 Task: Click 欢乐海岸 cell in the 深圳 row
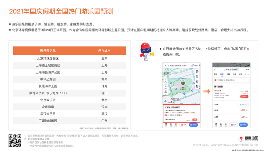point(48,107)
